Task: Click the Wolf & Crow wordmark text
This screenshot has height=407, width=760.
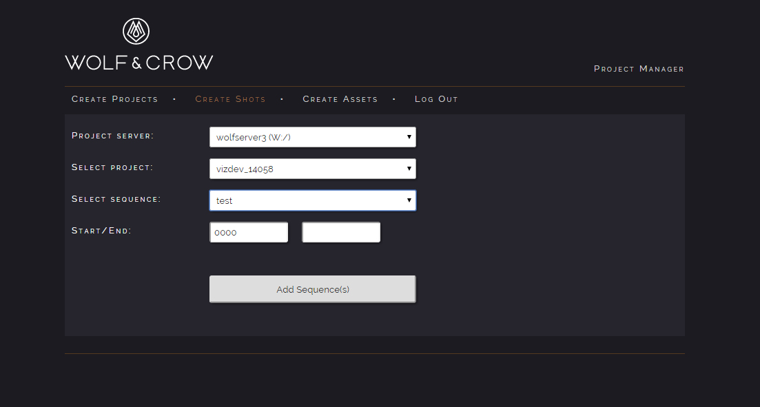Action: tap(138, 63)
